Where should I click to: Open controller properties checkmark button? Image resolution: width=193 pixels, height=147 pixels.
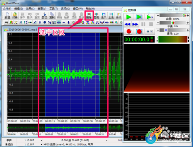pyautogui.click(x=150, y=32)
